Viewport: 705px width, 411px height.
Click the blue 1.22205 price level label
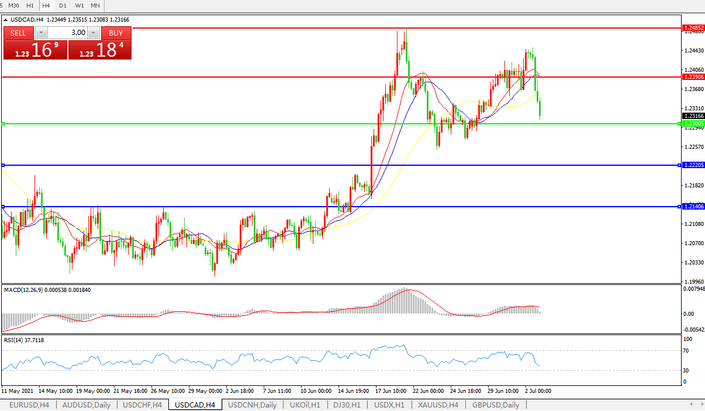click(x=693, y=165)
